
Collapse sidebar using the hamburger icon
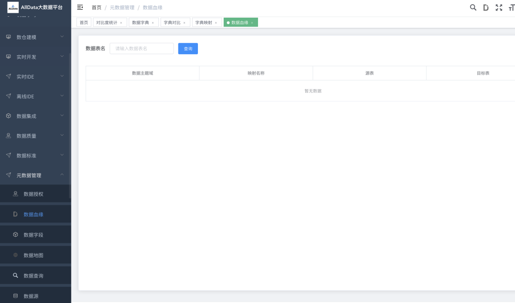(80, 7)
